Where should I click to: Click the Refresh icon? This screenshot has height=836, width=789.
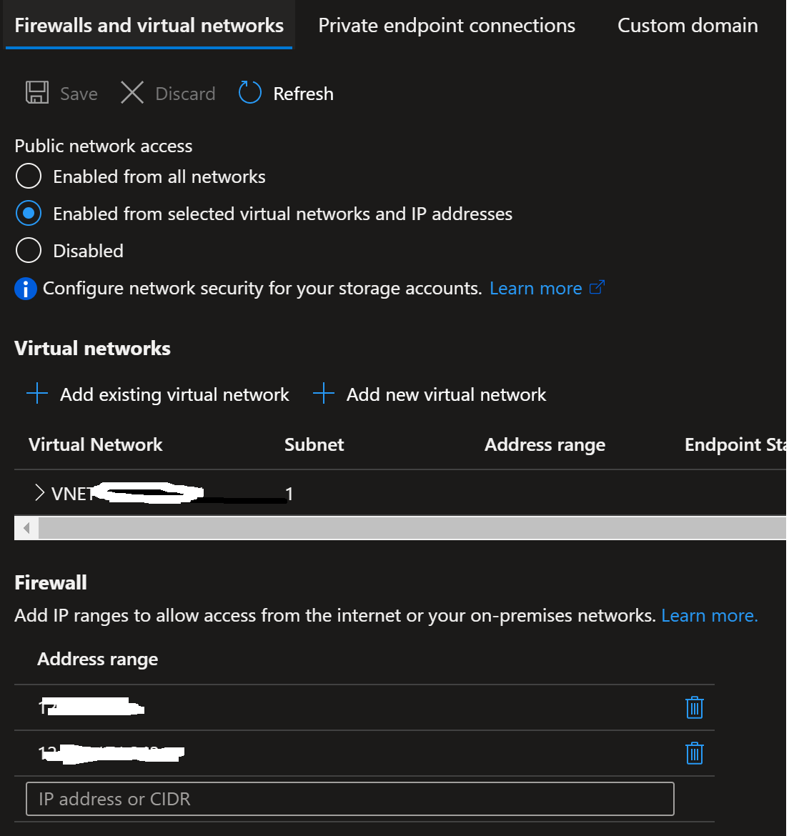tap(249, 93)
